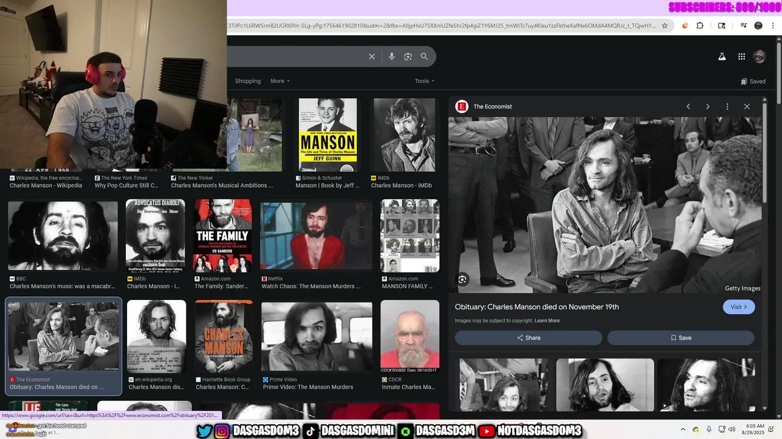This screenshot has height=439, width=782.
Task: Bookmark this page with star icon
Action: pyautogui.click(x=665, y=26)
